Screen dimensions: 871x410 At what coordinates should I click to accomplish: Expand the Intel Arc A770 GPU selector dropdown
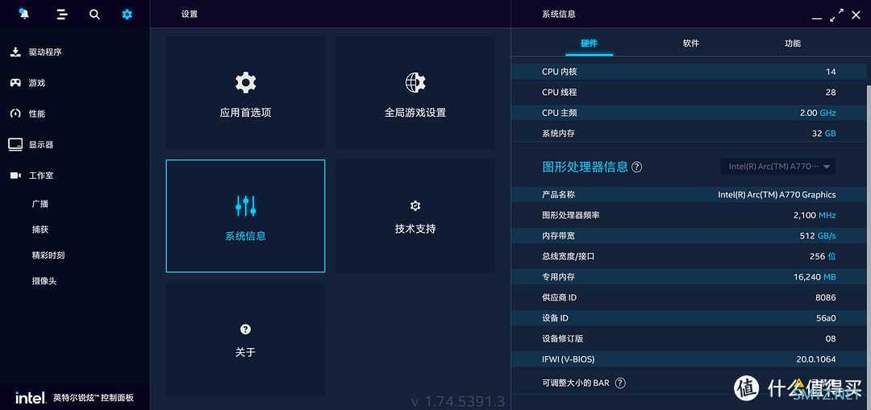778,167
